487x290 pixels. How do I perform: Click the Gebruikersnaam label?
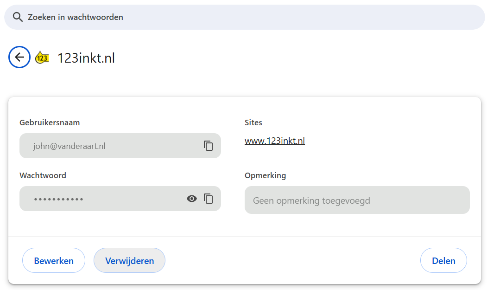click(x=49, y=122)
